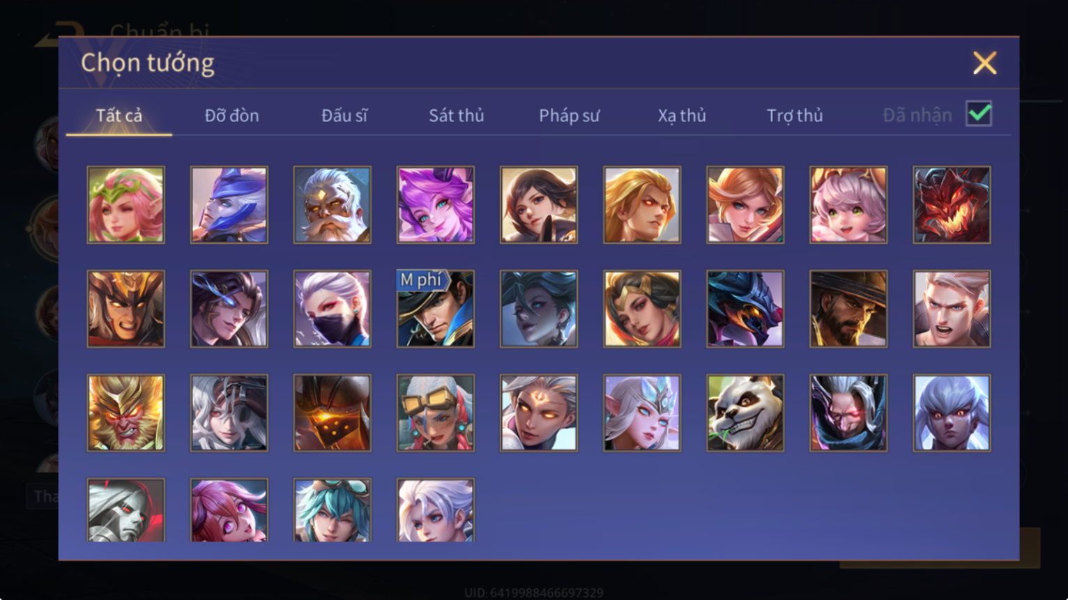The height and width of the screenshot is (600, 1068).
Task: Pick the hero marked 'M phí'
Action: pyautogui.click(x=436, y=309)
